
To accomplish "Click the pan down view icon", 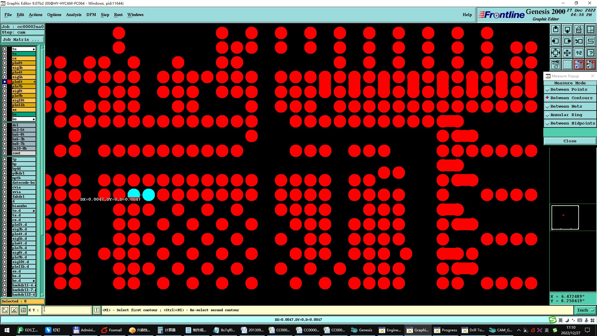I will pos(567,29).
